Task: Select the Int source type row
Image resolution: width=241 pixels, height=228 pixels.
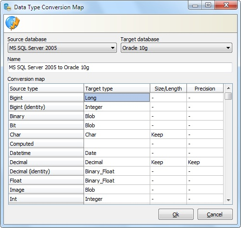Action: click(46, 198)
